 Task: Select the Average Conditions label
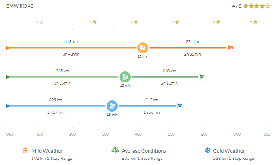point(144,151)
